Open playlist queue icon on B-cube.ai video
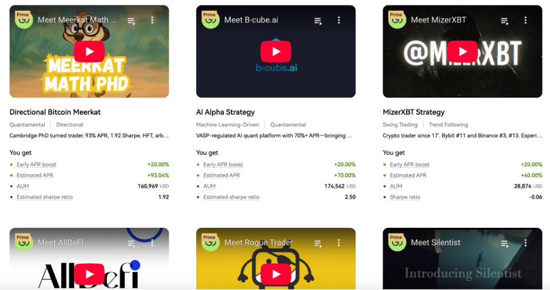This screenshot has width=550, height=290. tap(318, 21)
